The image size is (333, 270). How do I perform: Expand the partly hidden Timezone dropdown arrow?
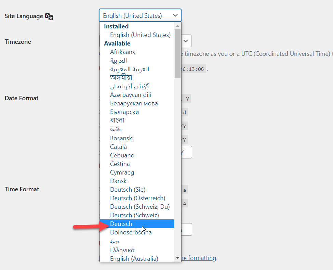click(186, 41)
